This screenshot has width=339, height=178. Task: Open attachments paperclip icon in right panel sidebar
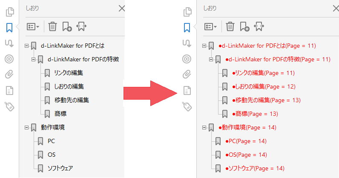pos(187,75)
